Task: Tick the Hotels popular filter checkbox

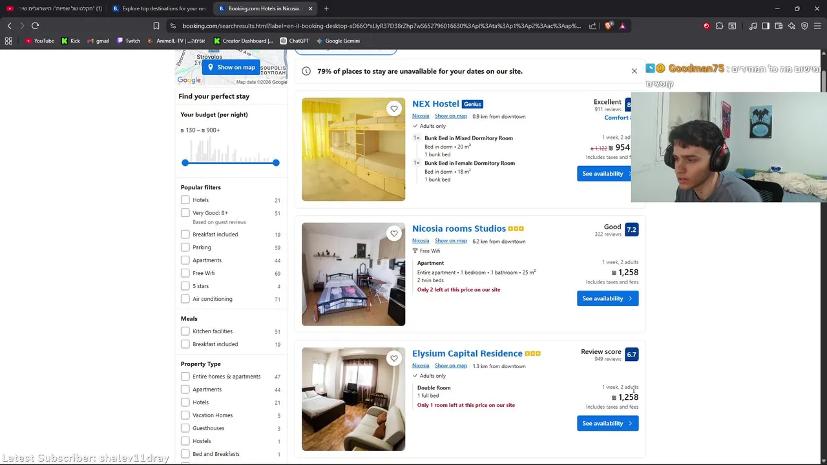Action: [x=185, y=200]
